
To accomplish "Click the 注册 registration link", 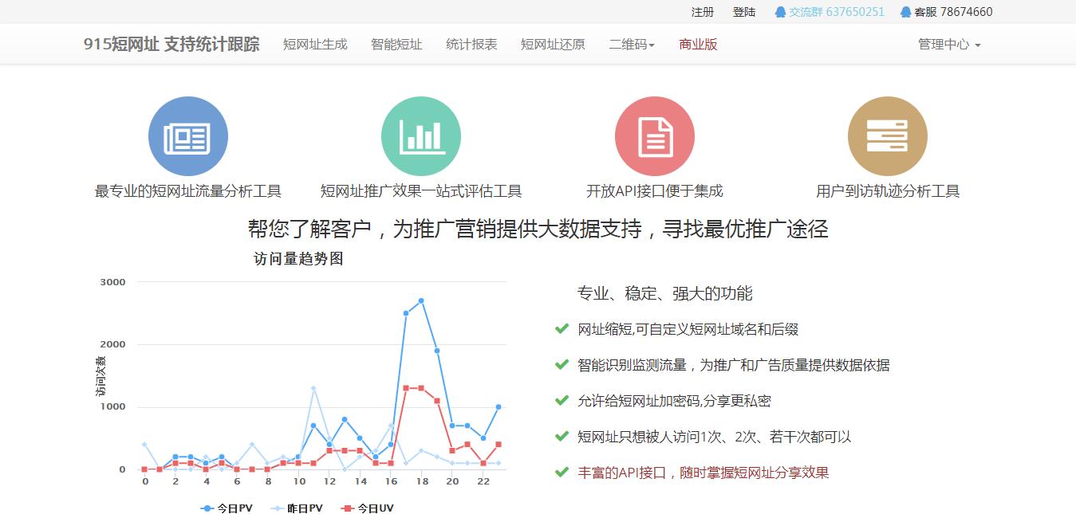I will [x=701, y=12].
